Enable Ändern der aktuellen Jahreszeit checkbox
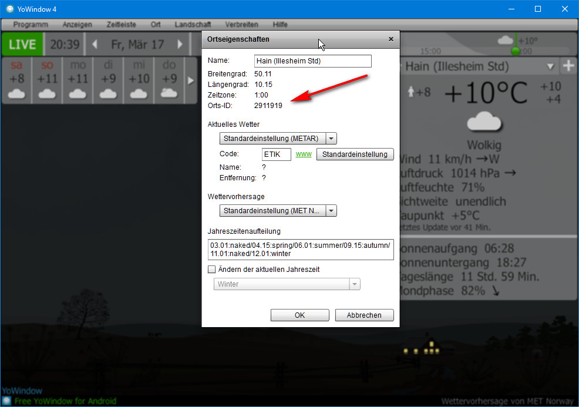 point(212,270)
